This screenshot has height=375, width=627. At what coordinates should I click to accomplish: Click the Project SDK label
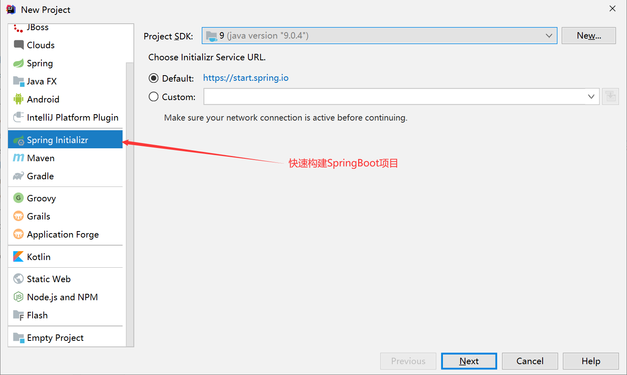coord(168,36)
